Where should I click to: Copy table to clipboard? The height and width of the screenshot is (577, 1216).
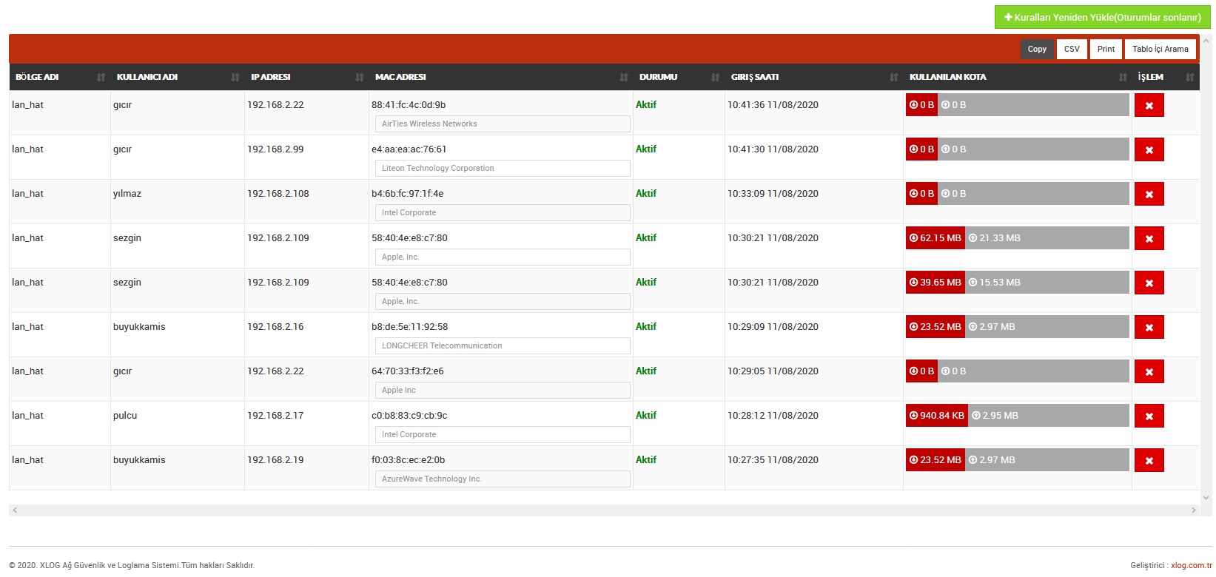[1037, 49]
